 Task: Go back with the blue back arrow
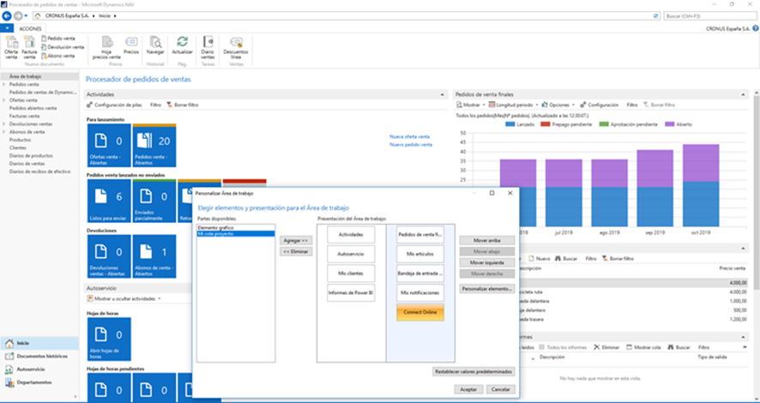pyautogui.click(x=7, y=16)
